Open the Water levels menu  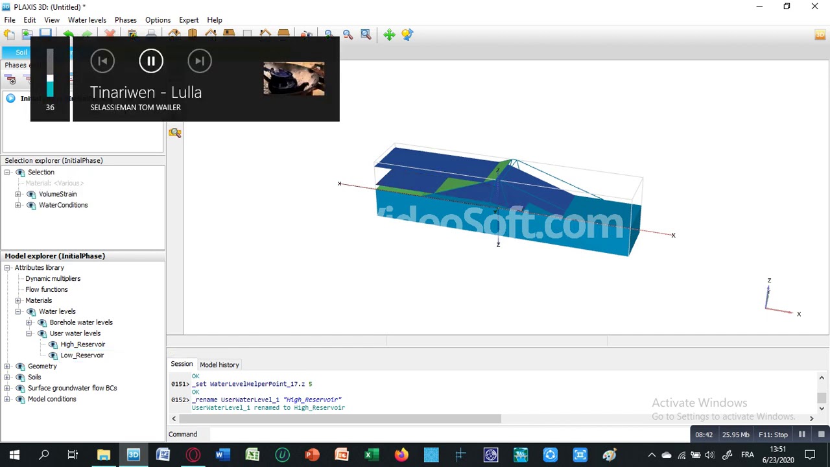click(x=87, y=20)
